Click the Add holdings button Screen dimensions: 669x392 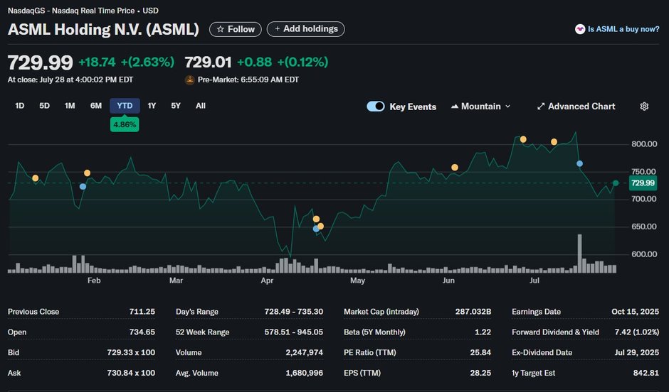[305, 29]
